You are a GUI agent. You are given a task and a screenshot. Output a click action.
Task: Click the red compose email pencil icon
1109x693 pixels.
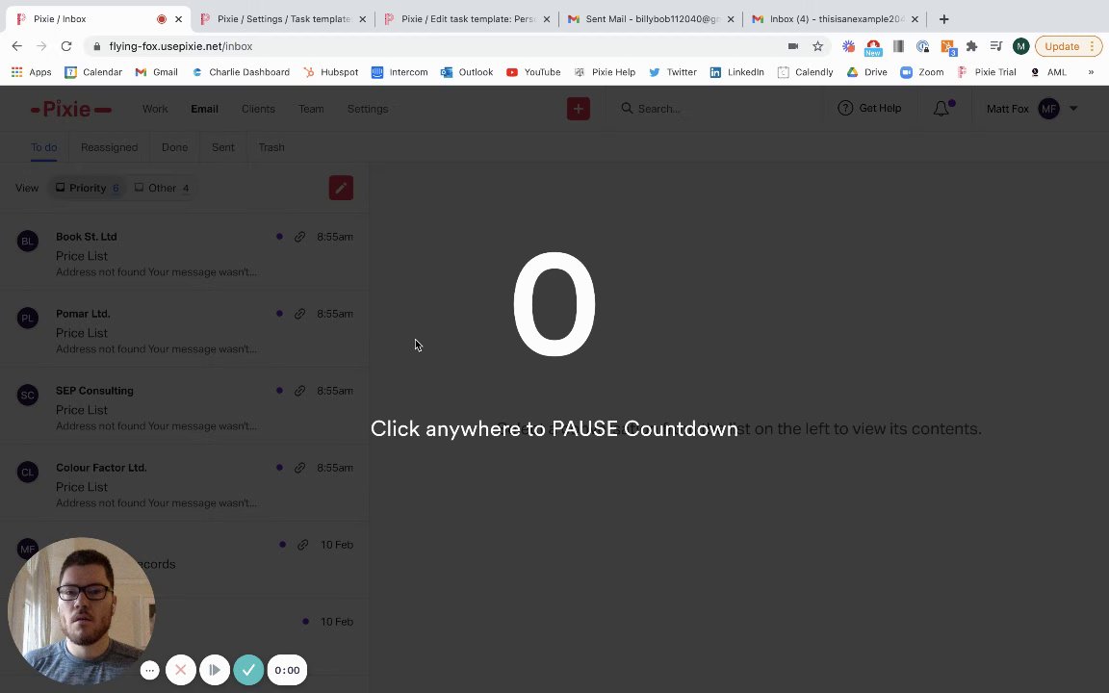coord(341,188)
